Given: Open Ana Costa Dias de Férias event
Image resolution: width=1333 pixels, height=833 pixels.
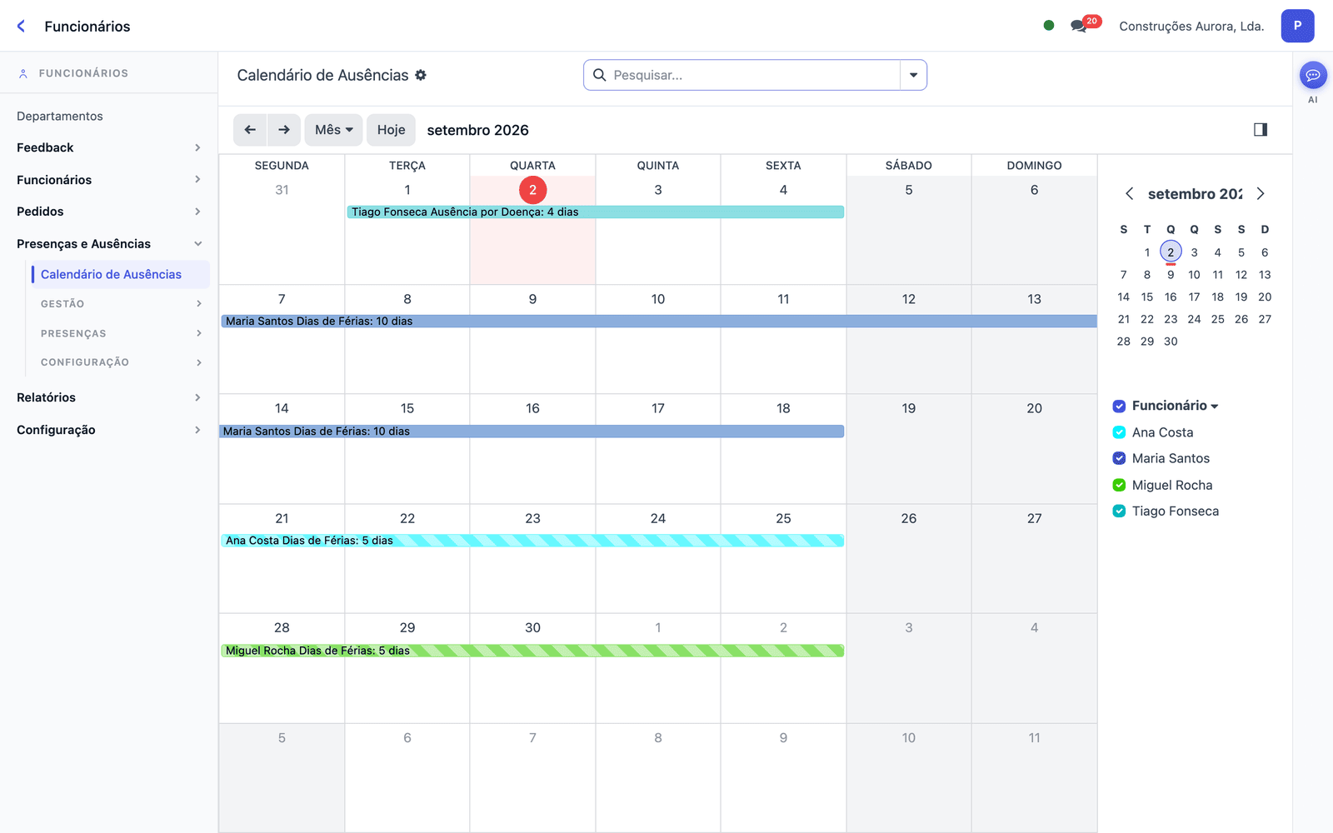Looking at the screenshot, I should (x=533, y=541).
